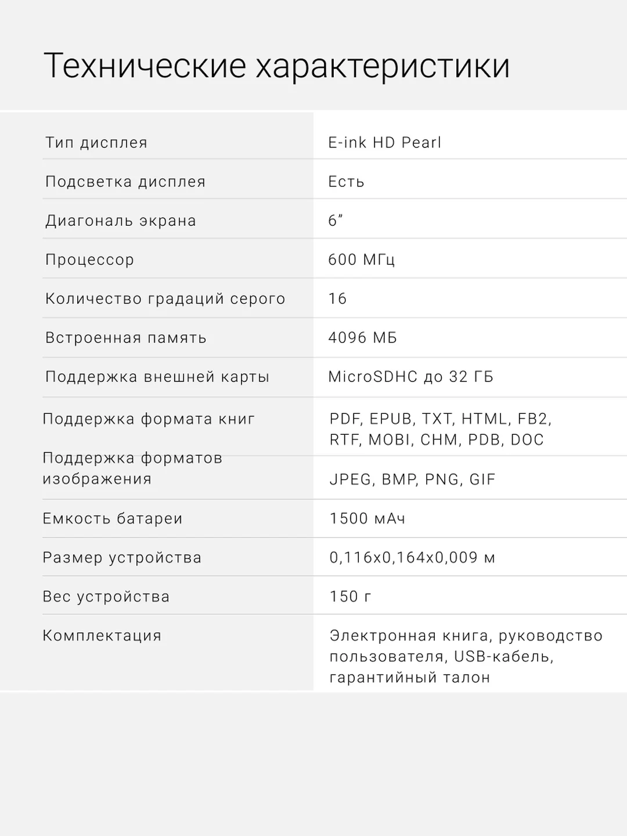Select the 1500 мАч battery value

point(367,518)
